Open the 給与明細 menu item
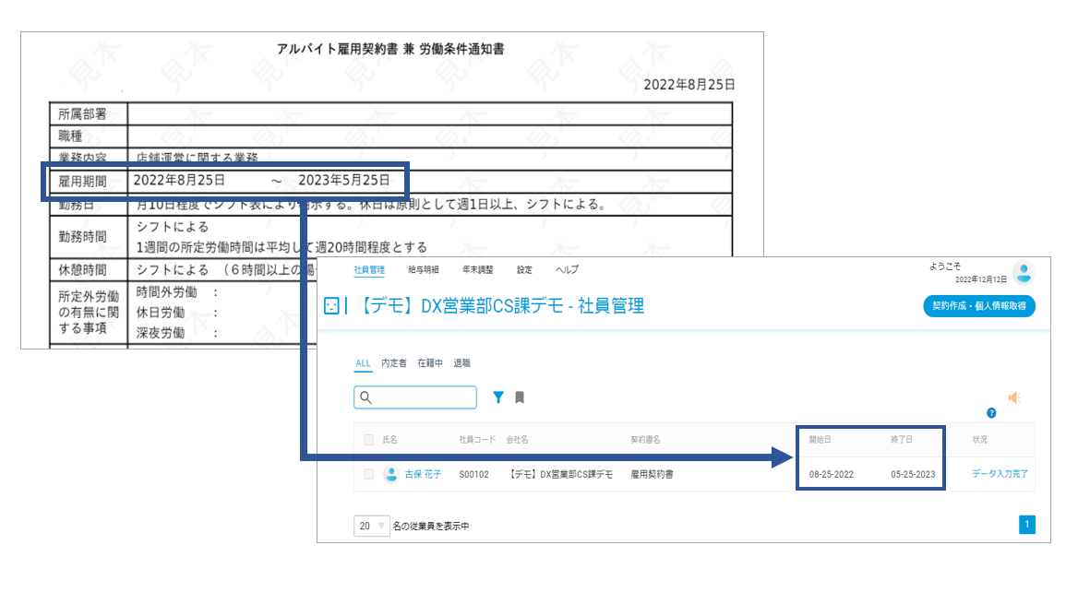 (x=424, y=269)
